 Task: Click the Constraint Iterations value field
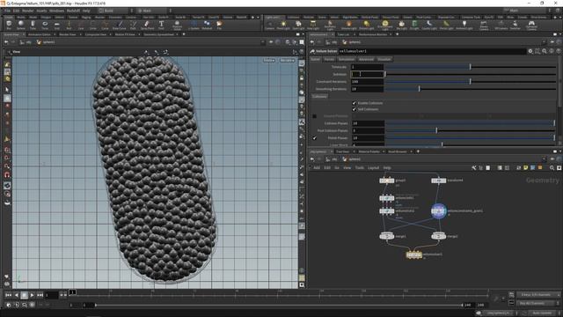point(367,82)
